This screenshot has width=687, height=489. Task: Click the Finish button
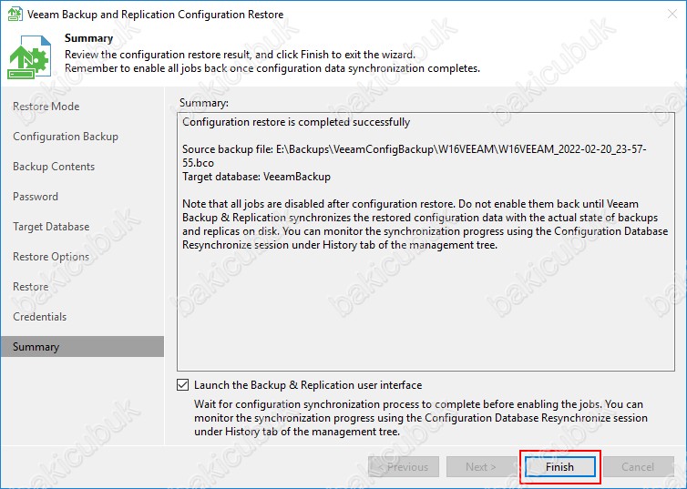point(559,466)
